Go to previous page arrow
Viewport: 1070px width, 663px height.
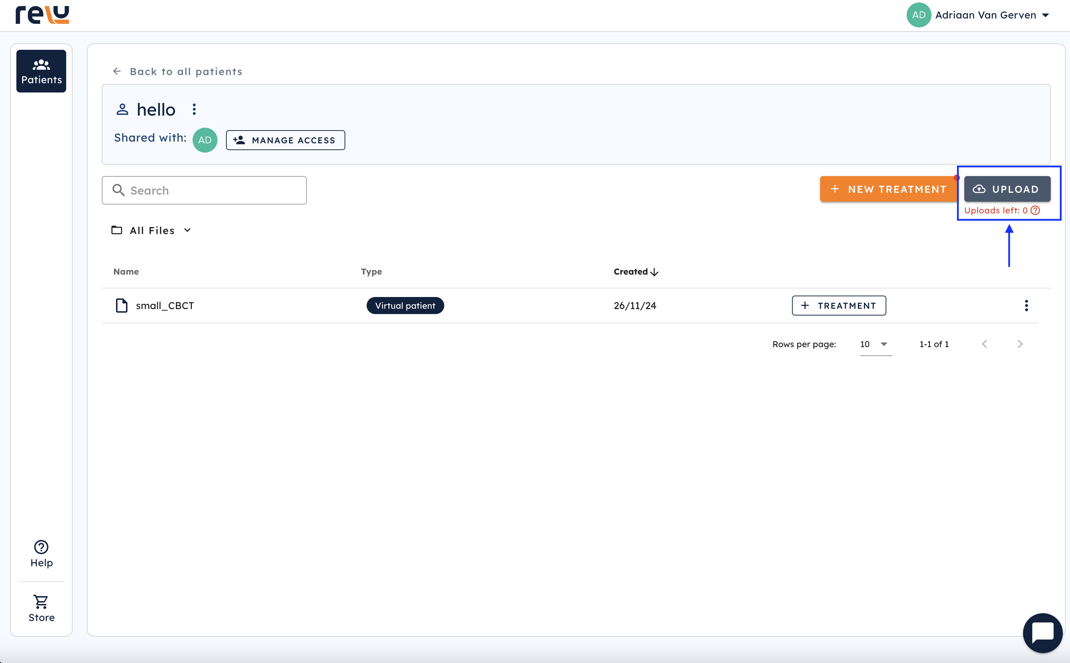985,344
